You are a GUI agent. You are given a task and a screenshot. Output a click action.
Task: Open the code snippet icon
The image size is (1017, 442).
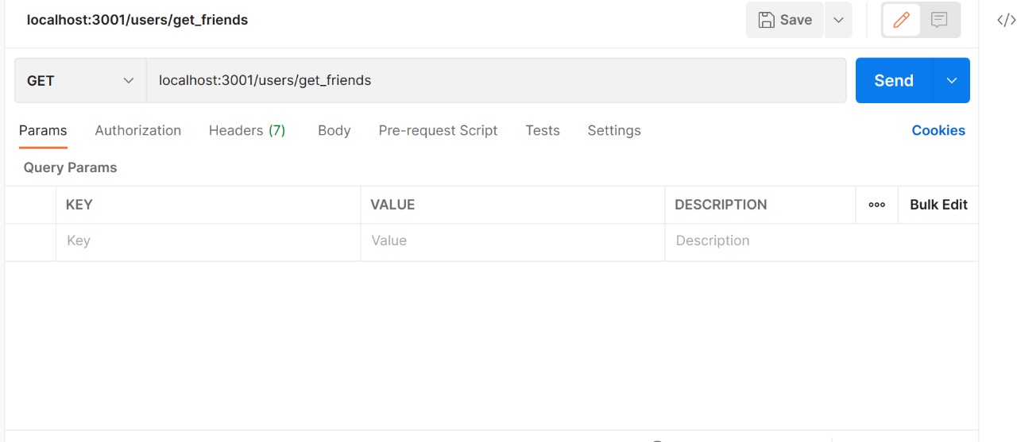1006,21
